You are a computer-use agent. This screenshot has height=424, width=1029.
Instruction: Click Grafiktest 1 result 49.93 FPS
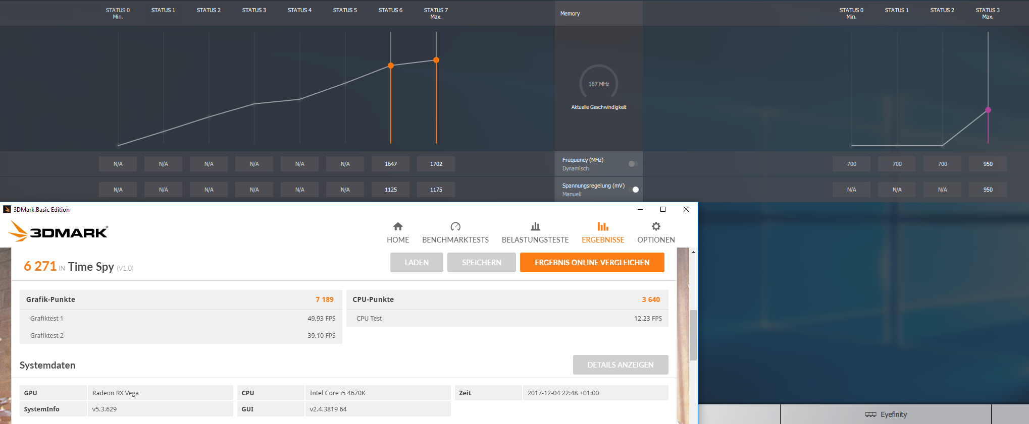click(322, 319)
